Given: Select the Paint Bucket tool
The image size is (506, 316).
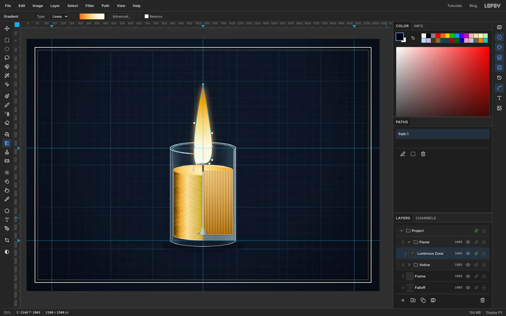Looking at the screenshot, I should click(7, 134).
